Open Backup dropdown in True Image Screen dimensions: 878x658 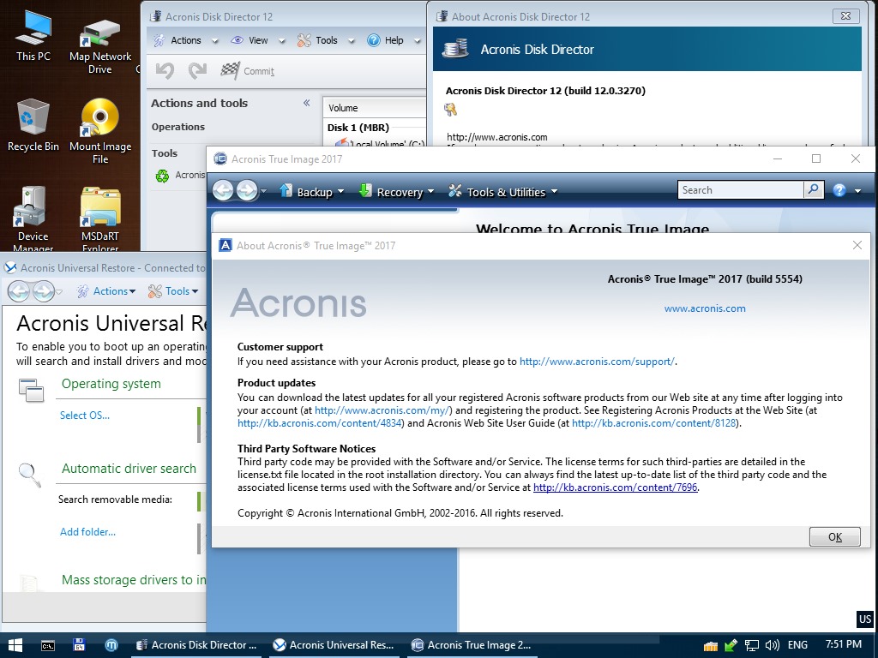[x=311, y=192]
